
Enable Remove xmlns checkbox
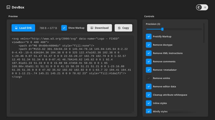(x=149, y=78)
